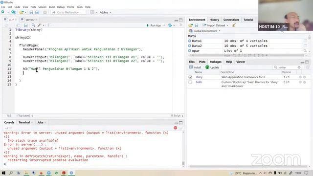Switch to the Terminal tab
Image resolution: width=313 pixels, height=176 pixels.
pyautogui.click(x=24, y=122)
